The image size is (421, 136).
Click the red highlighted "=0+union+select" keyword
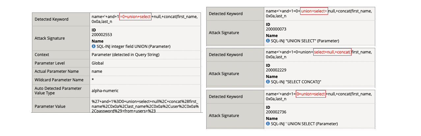135,17
